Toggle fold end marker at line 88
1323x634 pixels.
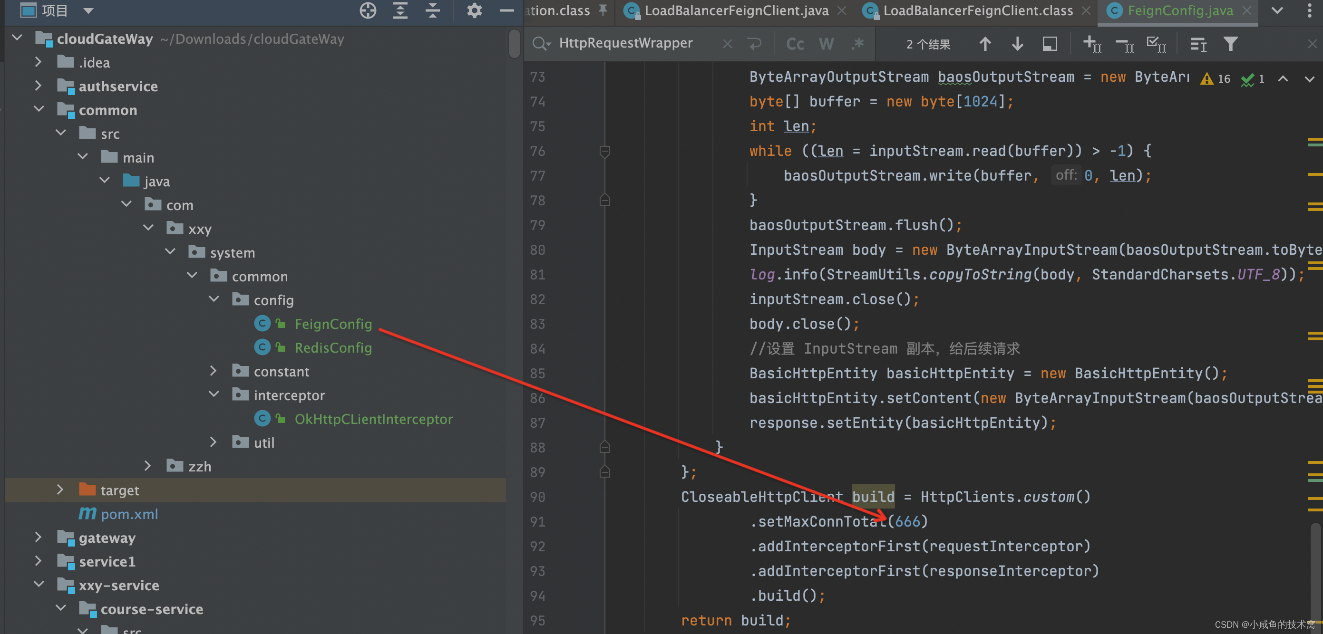click(x=604, y=448)
